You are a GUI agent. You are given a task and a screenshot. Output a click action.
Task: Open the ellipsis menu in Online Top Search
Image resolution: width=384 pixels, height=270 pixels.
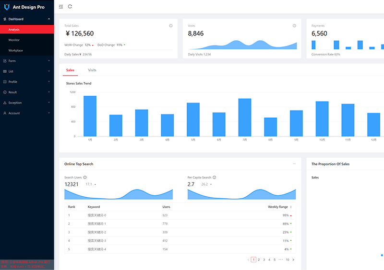point(294,164)
